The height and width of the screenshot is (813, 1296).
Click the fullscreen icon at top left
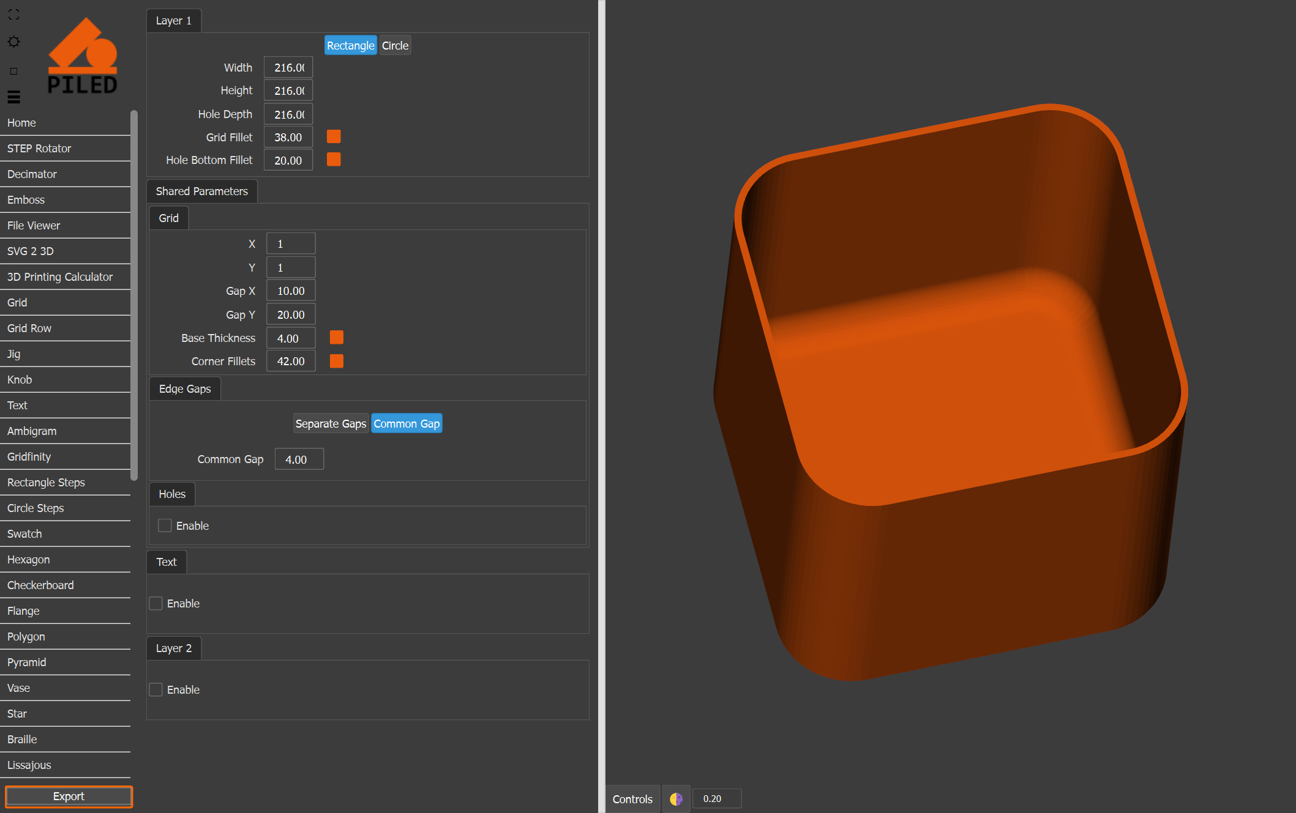click(13, 14)
